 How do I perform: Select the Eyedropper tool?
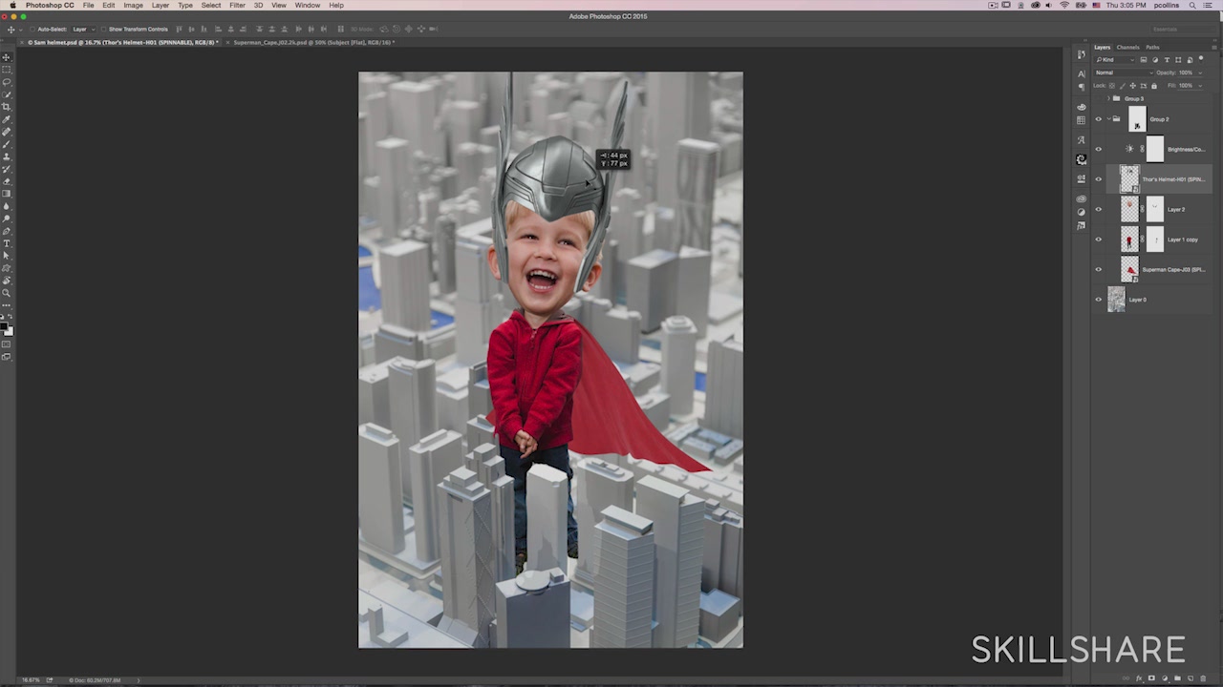coord(7,119)
